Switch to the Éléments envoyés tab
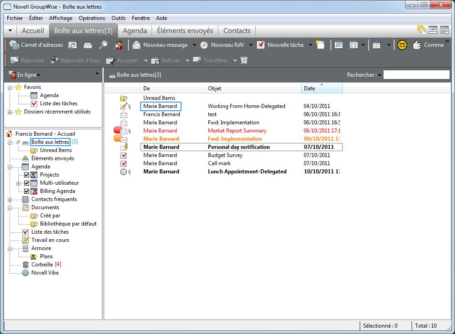Image resolution: width=455 pixels, height=334 pixels. pyautogui.click(x=185, y=31)
